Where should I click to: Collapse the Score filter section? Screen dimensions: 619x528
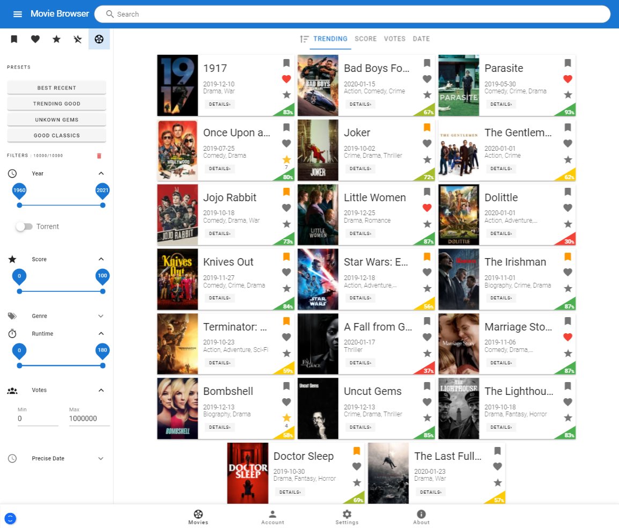(101, 259)
